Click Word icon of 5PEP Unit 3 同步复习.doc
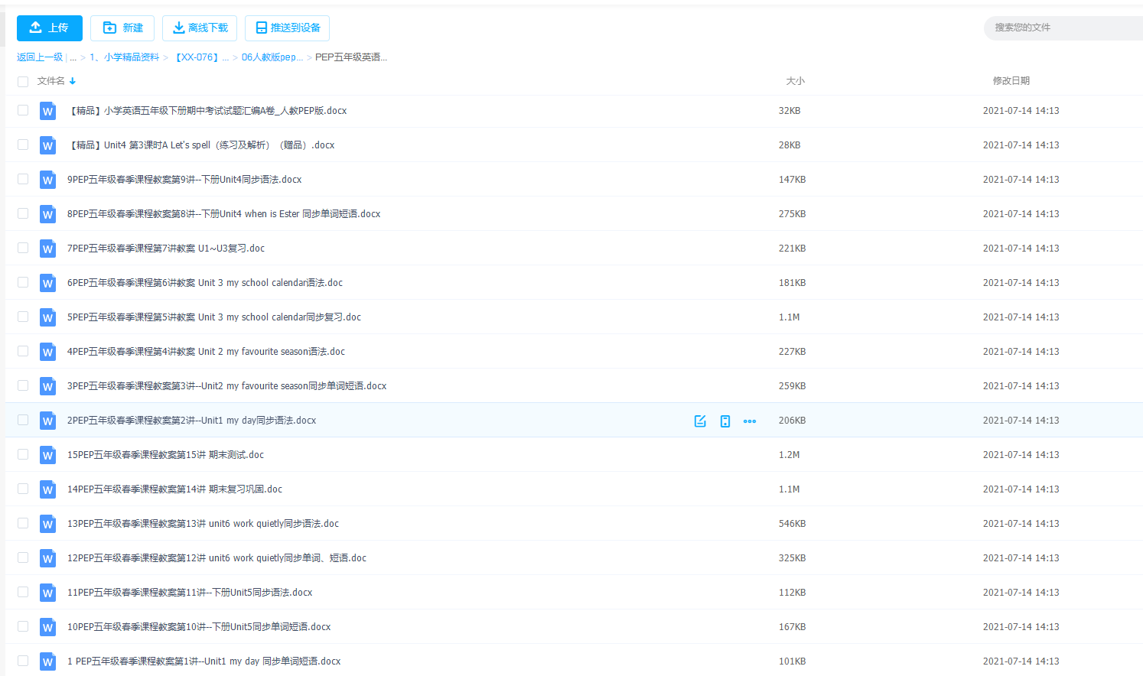This screenshot has height=676, width=1143. [47, 317]
